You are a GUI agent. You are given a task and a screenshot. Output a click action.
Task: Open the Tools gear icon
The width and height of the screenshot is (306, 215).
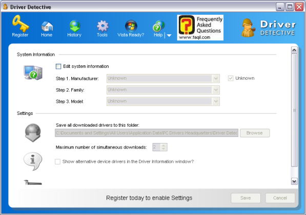coord(103,26)
